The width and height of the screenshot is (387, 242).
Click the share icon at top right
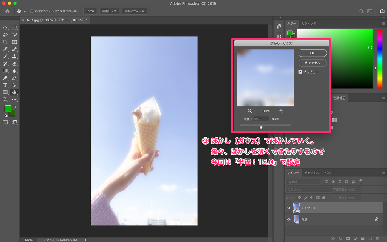[x=382, y=11]
